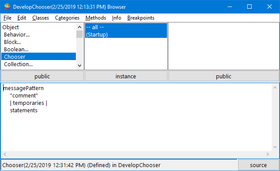Image resolution: width=280 pixels, height=171 pixels.
Task: Click the class list scroll up arrow
Action: (x=80, y=27)
